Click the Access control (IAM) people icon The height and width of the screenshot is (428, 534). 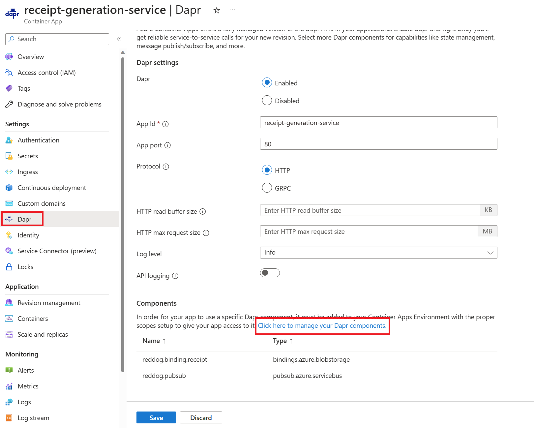tap(9, 73)
